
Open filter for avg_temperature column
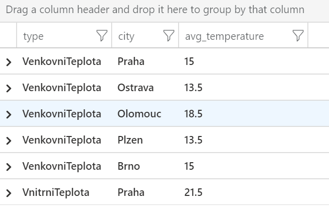point(298,36)
